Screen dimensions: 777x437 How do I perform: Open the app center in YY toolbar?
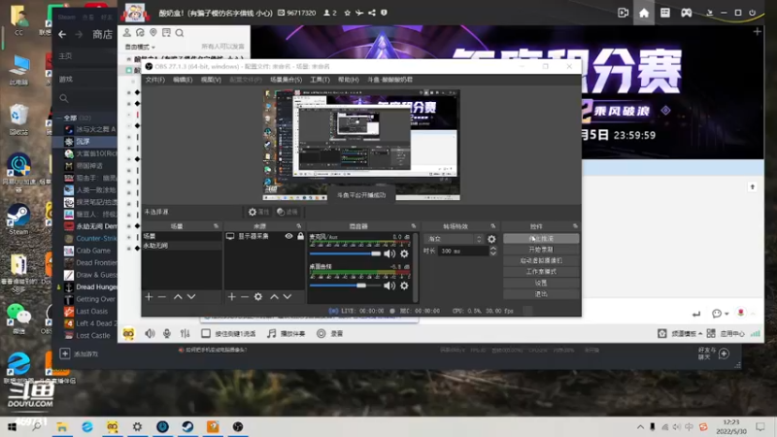pos(726,333)
